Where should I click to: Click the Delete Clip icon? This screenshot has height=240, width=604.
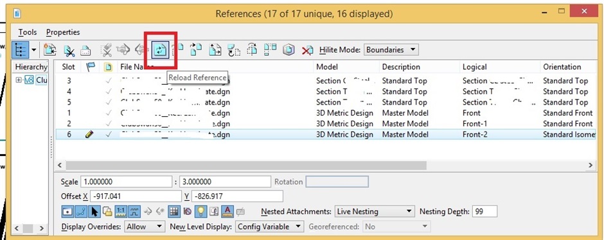point(106,51)
